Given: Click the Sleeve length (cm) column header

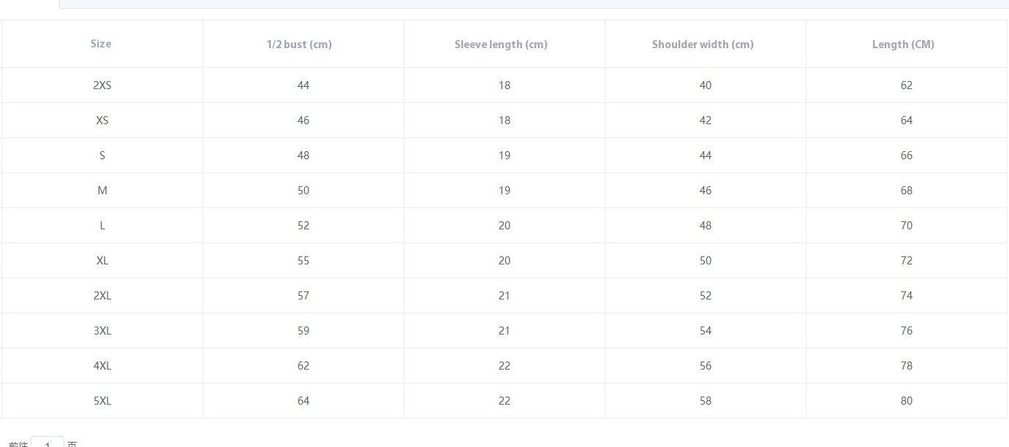Looking at the screenshot, I should tap(501, 45).
